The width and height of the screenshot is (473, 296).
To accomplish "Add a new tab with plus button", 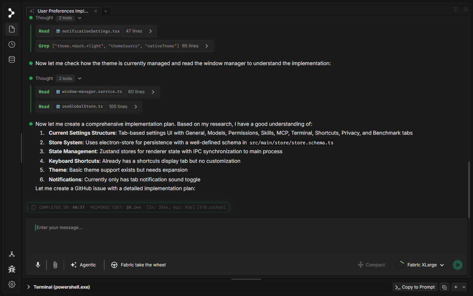I will (x=105, y=11).
